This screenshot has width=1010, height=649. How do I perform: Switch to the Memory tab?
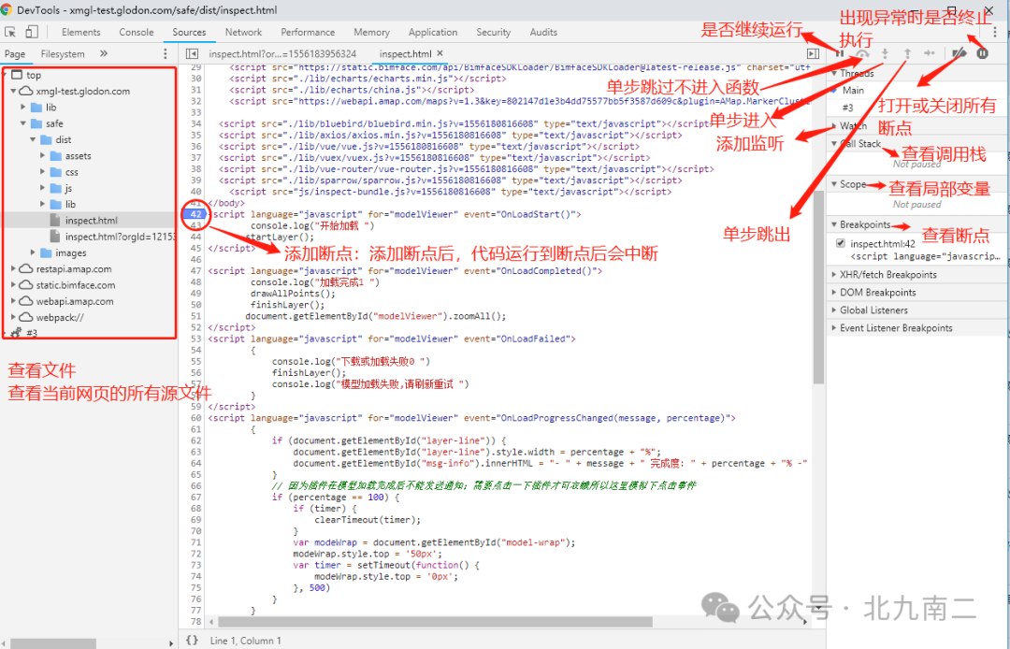(x=371, y=32)
